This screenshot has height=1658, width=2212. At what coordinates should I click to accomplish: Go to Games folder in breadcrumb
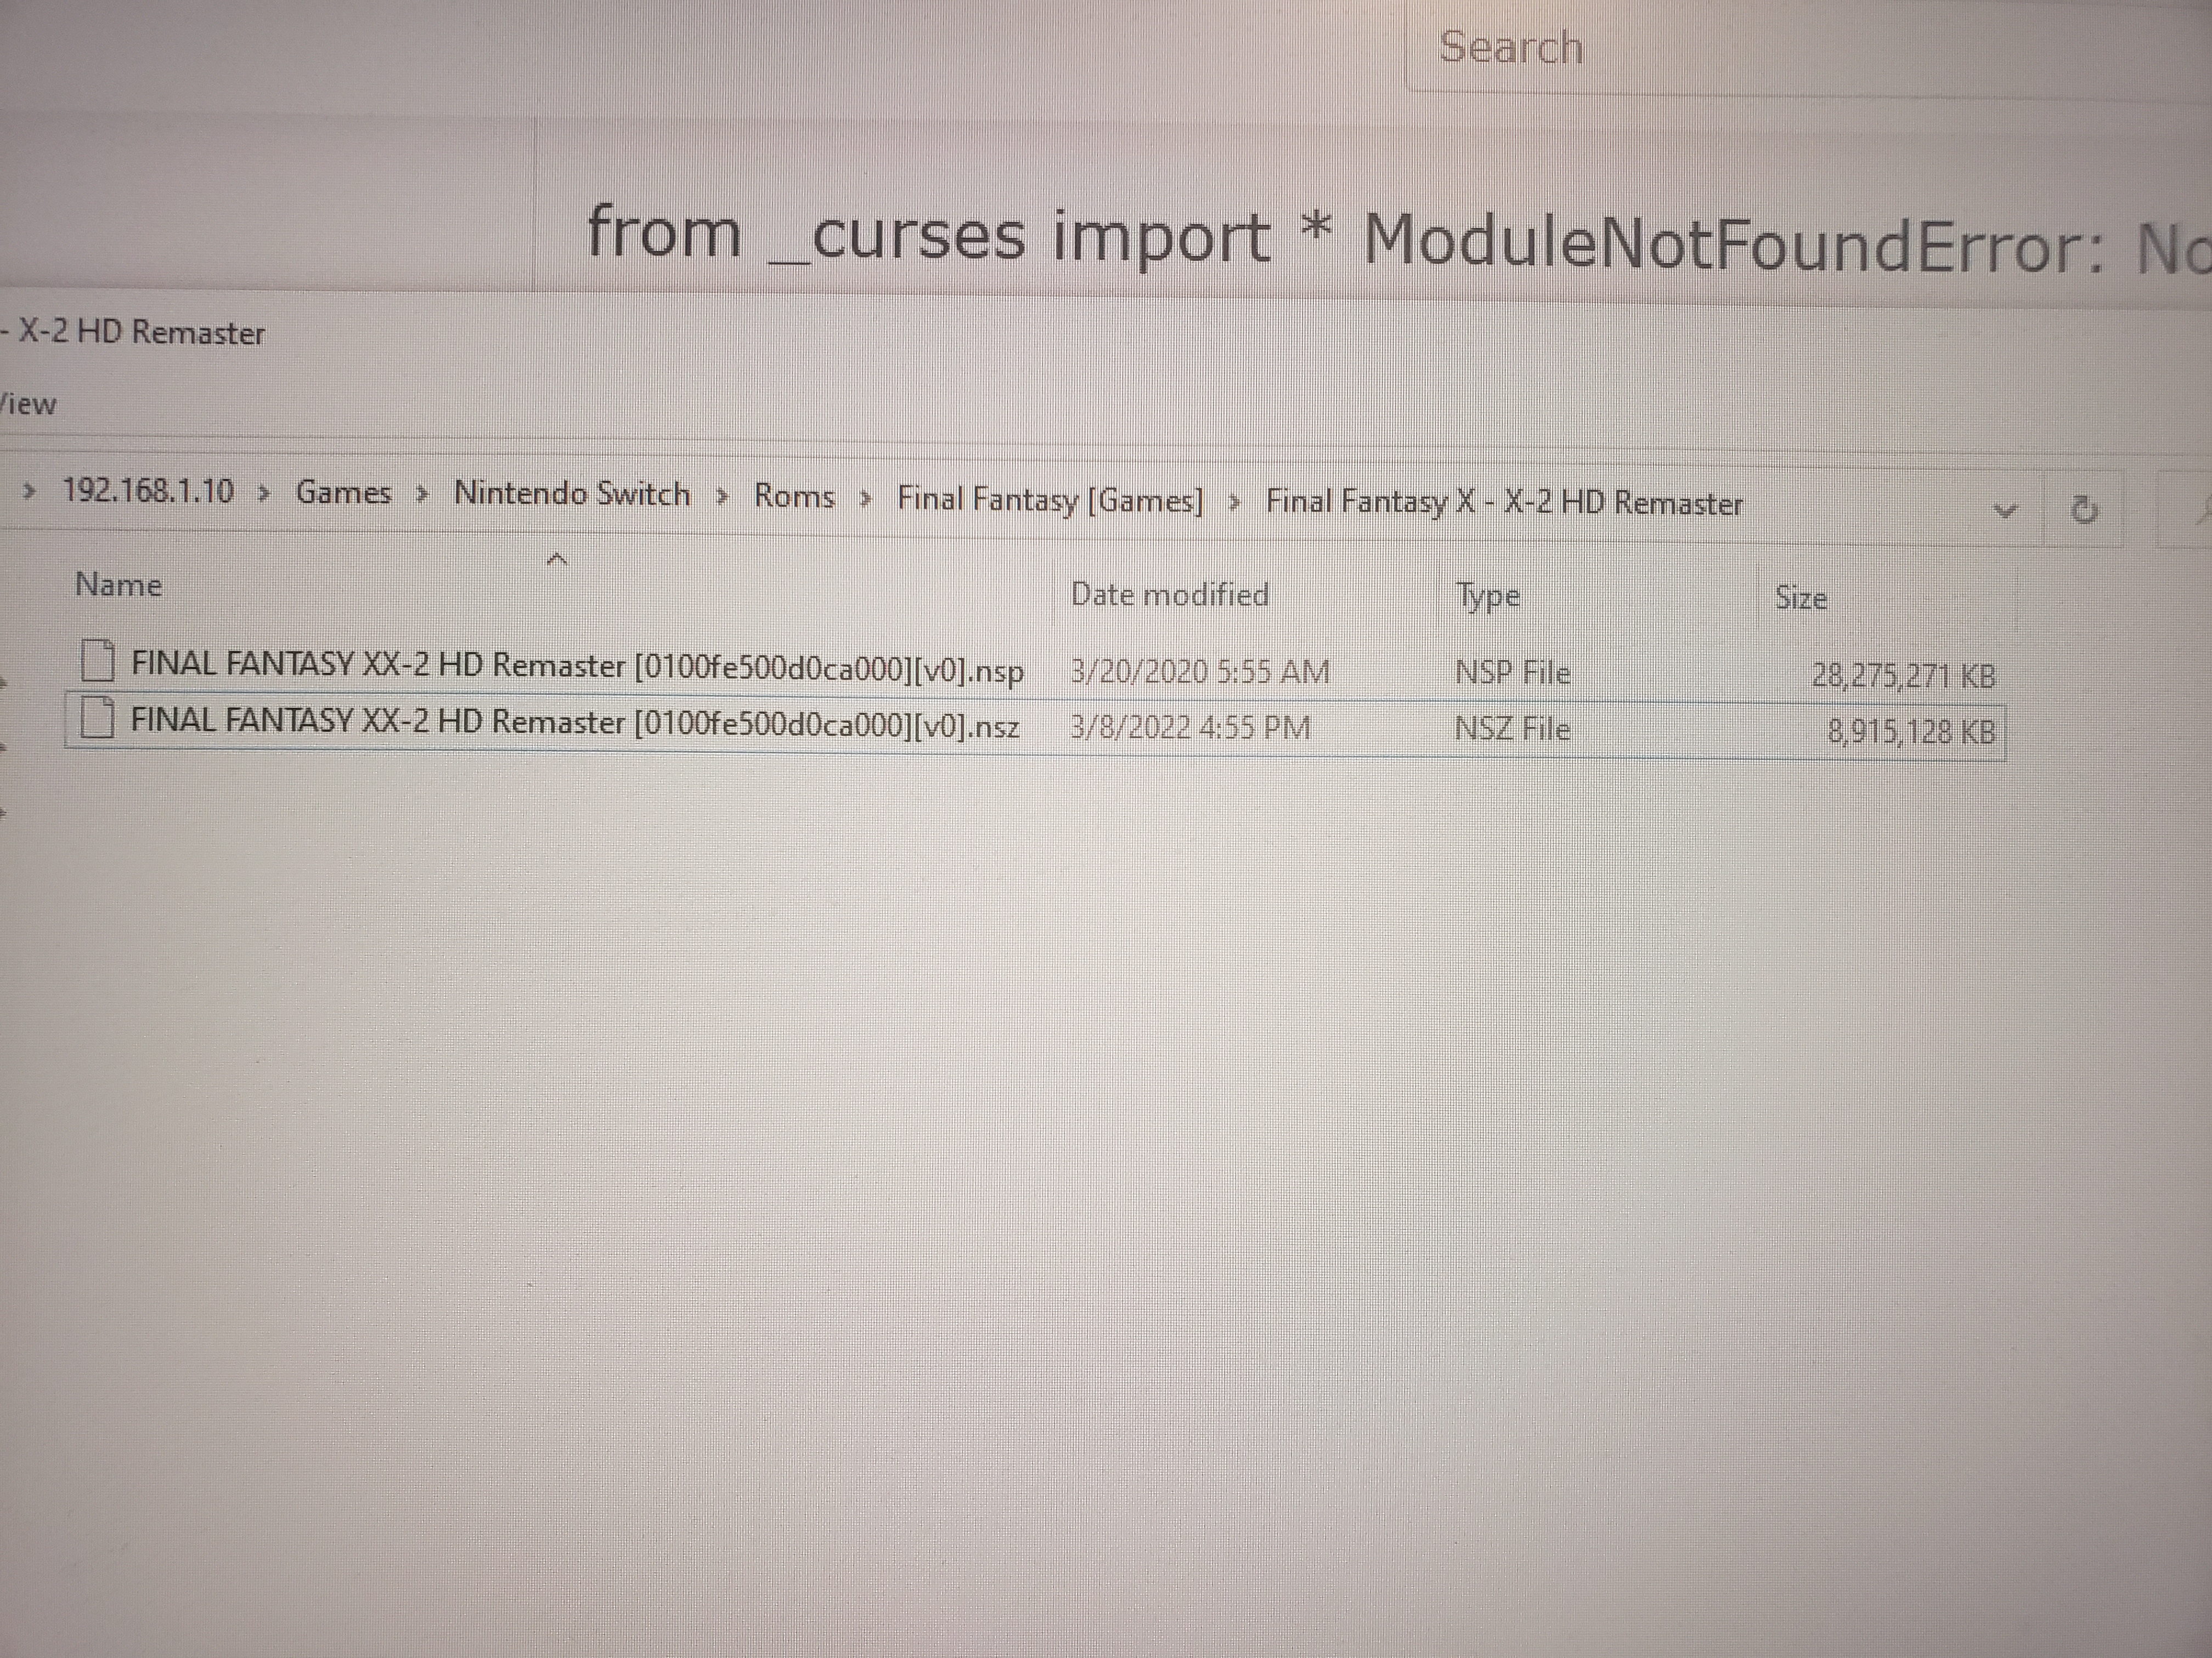click(x=343, y=493)
